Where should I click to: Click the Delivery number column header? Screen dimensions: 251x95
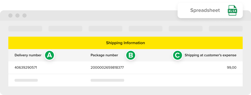click(x=28, y=55)
